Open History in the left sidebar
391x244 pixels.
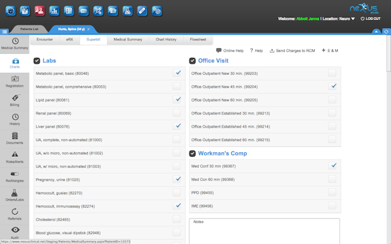pyautogui.click(x=15, y=120)
